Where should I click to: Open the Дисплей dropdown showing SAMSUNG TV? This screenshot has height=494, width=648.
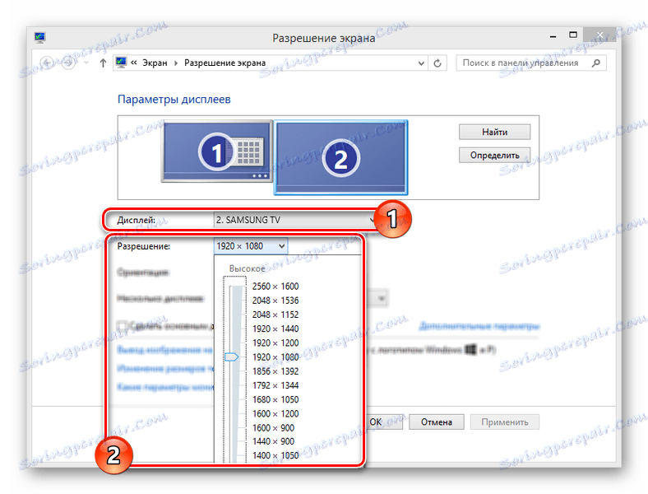click(x=296, y=220)
